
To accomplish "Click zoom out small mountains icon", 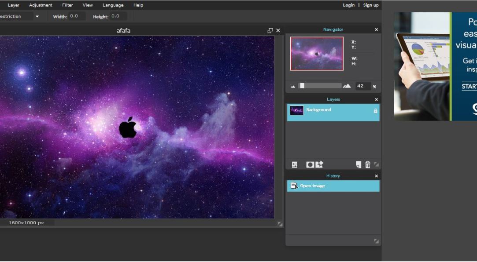I will point(293,86).
